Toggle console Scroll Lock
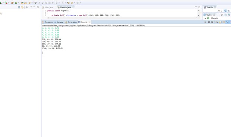The image size is (231, 137). pos(220,22)
